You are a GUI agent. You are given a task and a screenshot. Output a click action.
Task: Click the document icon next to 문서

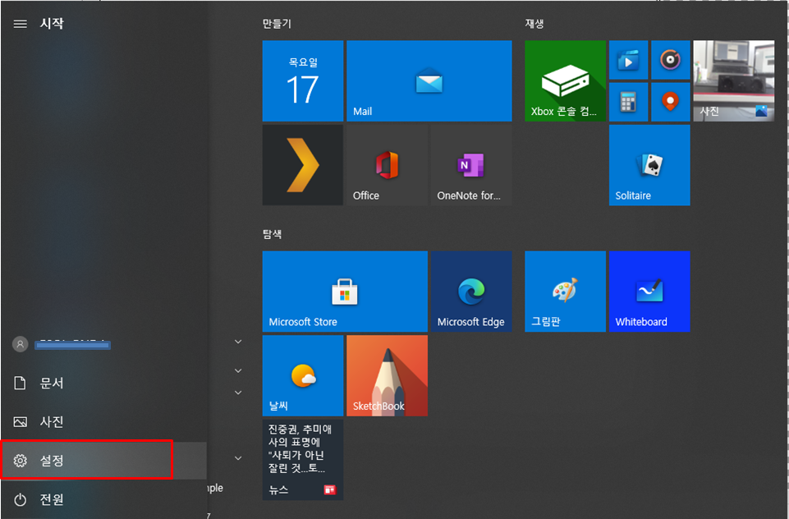[x=21, y=383]
